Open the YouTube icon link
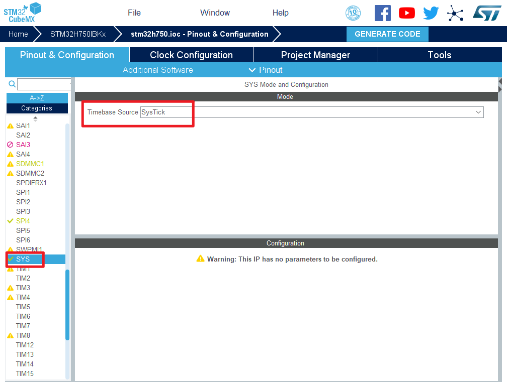The height and width of the screenshot is (387, 507). click(406, 13)
